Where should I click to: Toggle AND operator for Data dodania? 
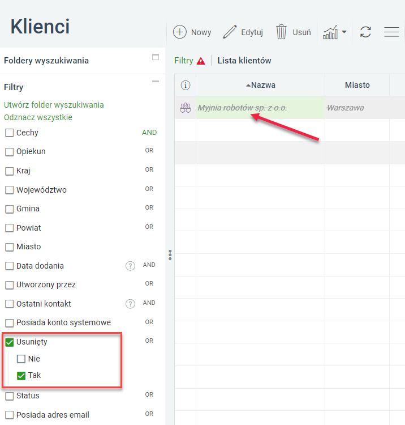(149, 265)
